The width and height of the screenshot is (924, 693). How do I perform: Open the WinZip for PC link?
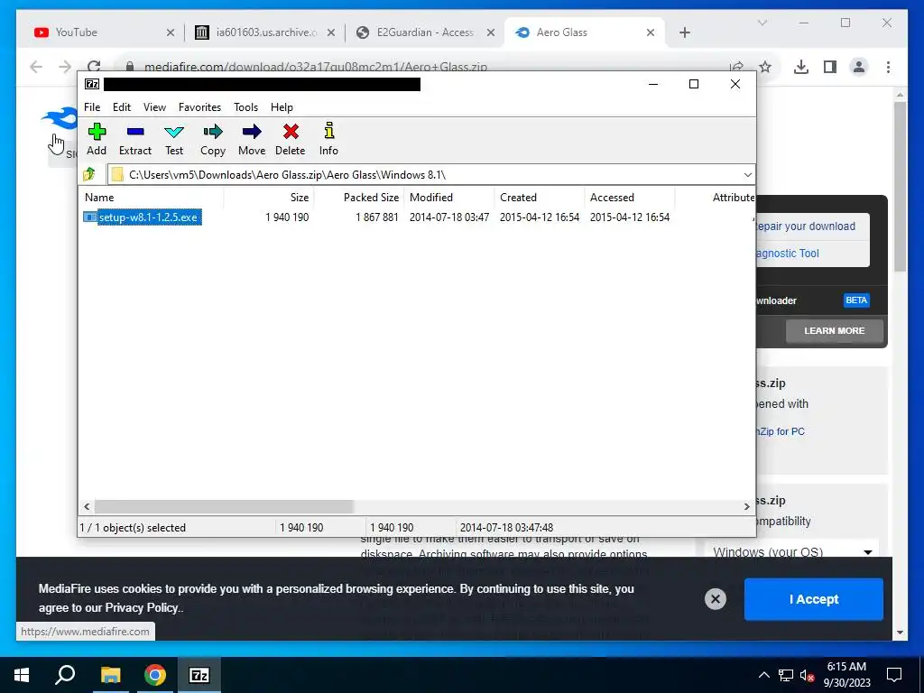[x=781, y=431]
